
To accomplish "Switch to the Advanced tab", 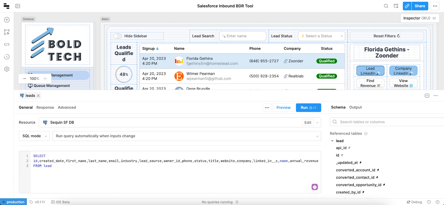I will (67, 107).
